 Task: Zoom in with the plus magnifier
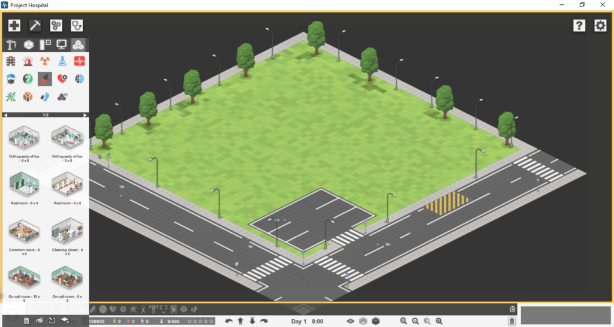click(404, 321)
